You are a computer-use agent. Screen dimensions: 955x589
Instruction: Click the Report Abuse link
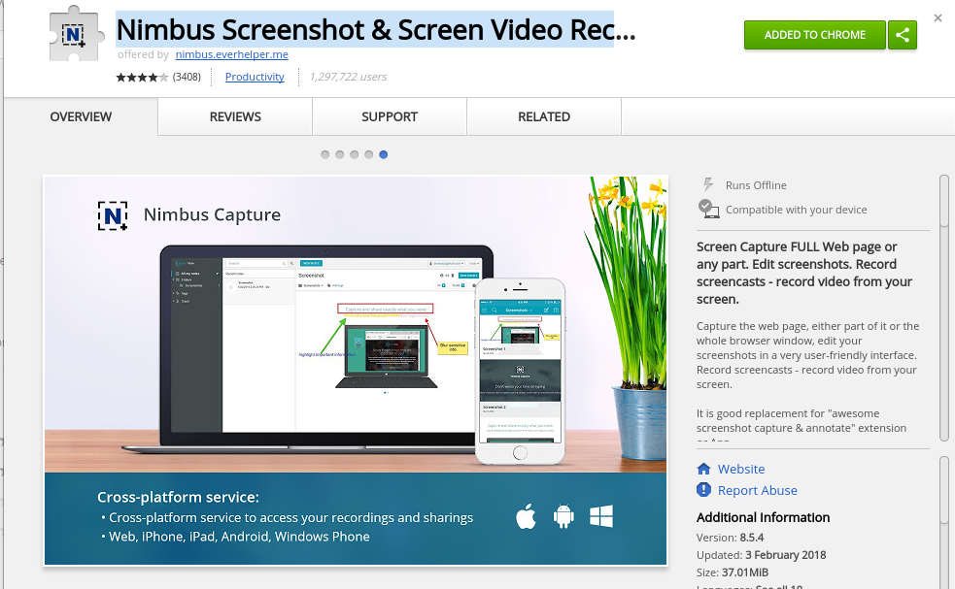(x=757, y=490)
